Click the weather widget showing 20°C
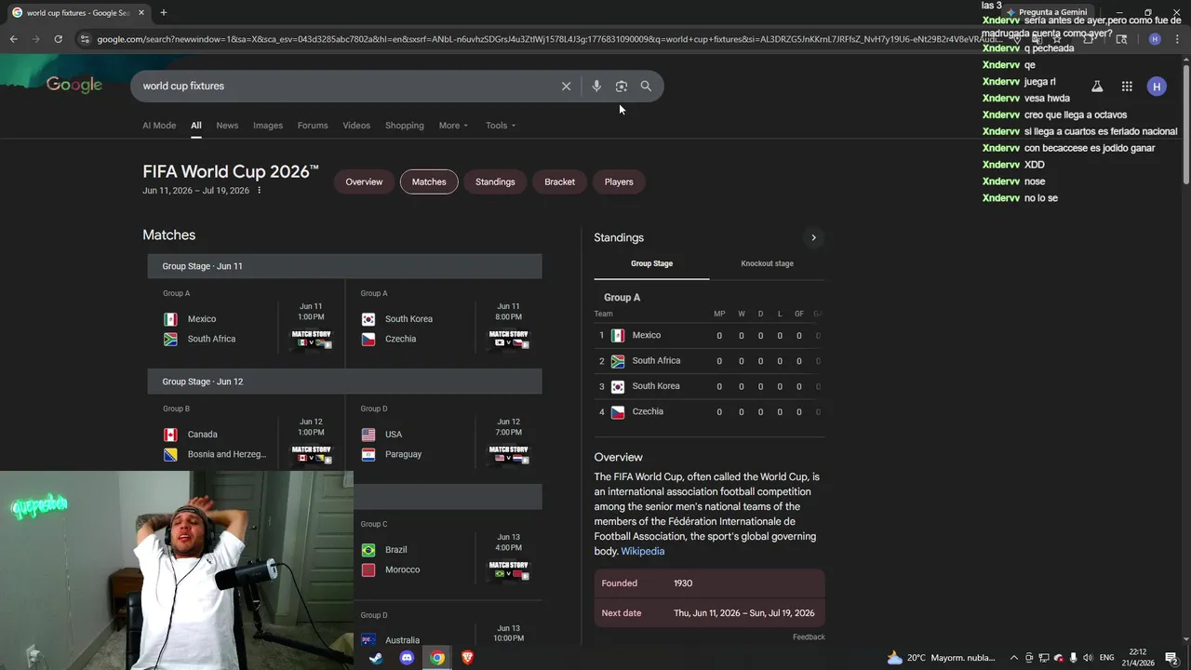Screen dimensions: 1191x670 point(941,658)
